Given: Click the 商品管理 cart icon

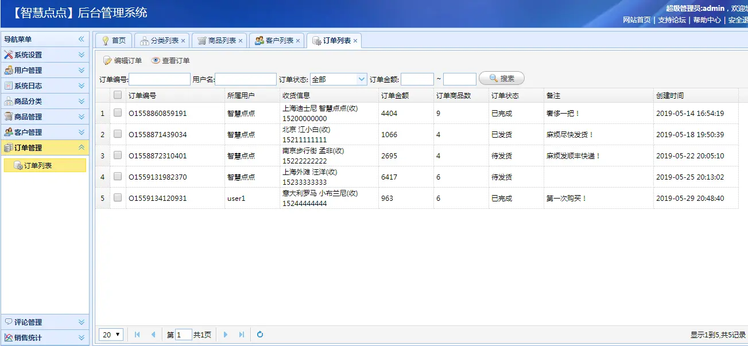Looking at the screenshot, I should pos(9,117).
